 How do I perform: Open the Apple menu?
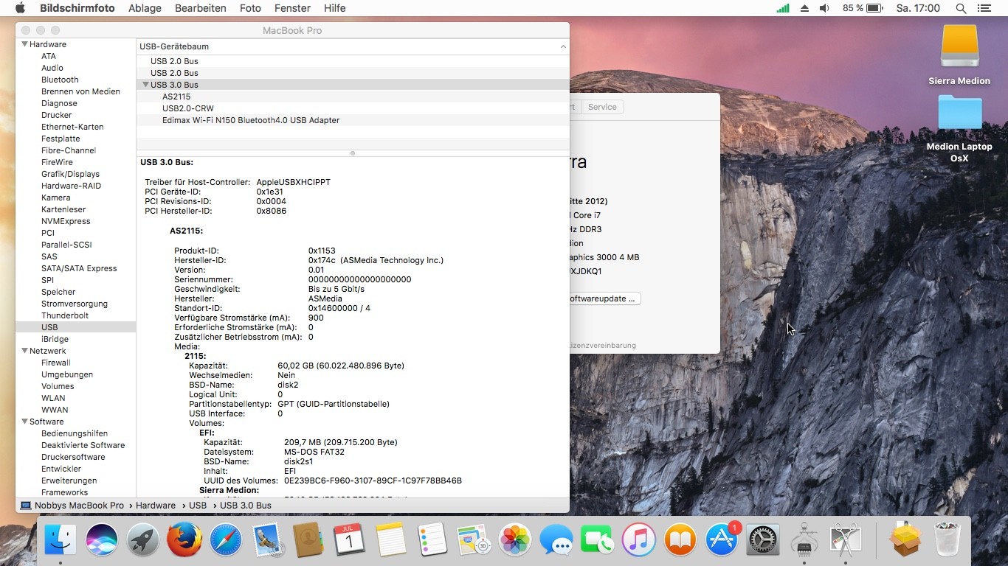[20, 8]
